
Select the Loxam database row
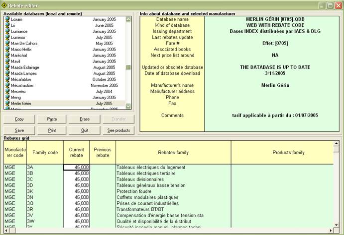coord(65,19)
